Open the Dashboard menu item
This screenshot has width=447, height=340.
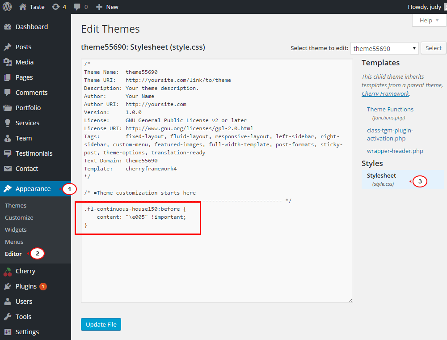coord(32,27)
